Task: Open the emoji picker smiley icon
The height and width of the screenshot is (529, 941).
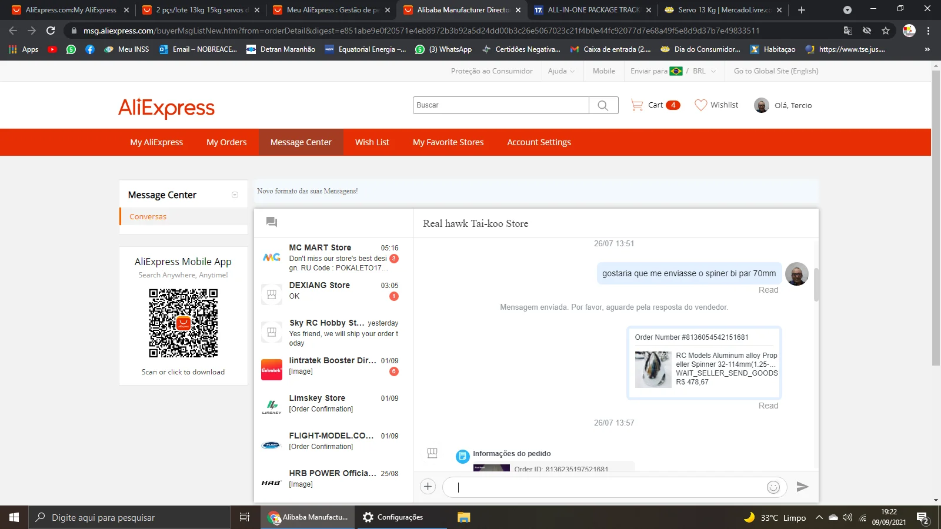Action: click(x=773, y=487)
